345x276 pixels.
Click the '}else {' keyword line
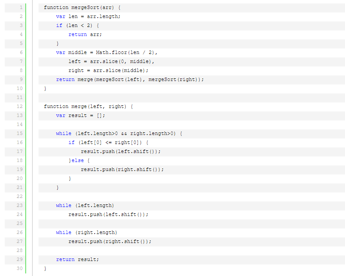coord(79,160)
